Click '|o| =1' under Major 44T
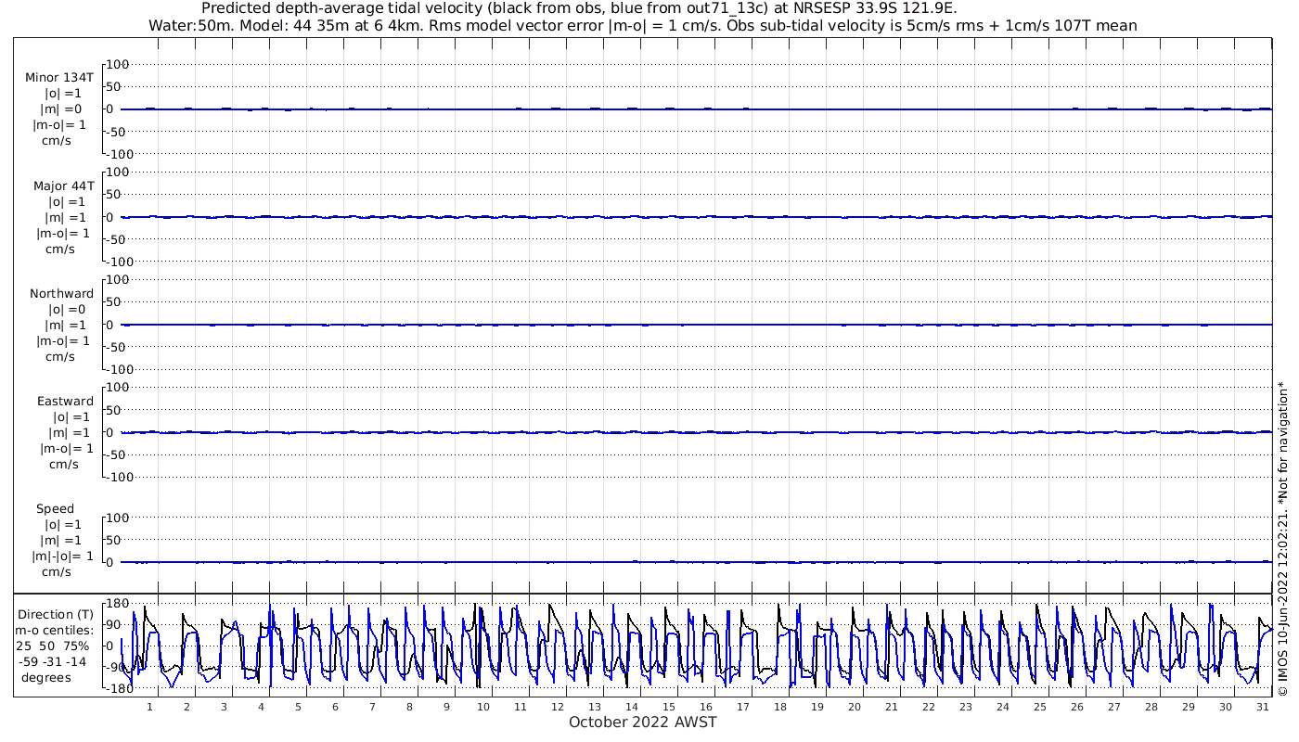Image resolution: width=1299 pixels, height=742 pixels. tap(65, 201)
